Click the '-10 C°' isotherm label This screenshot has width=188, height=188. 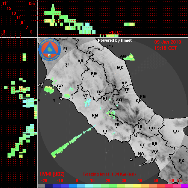point(115,32)
